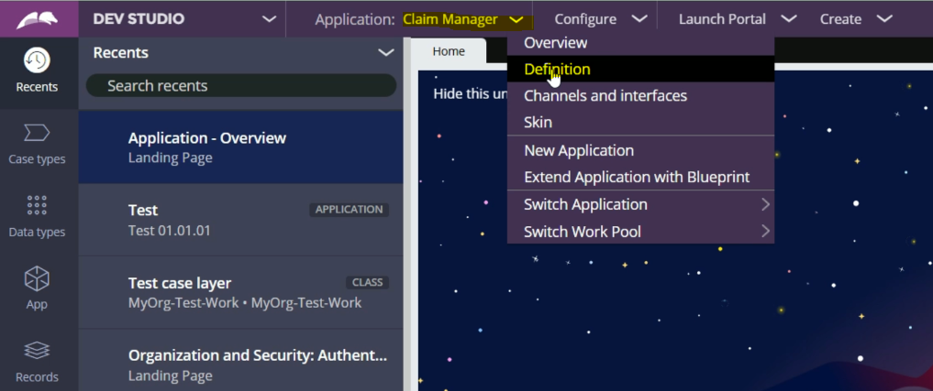Screen dimensions: 933x391
Task: Expand the Configure menu chevron
Action: coord(639,19)
